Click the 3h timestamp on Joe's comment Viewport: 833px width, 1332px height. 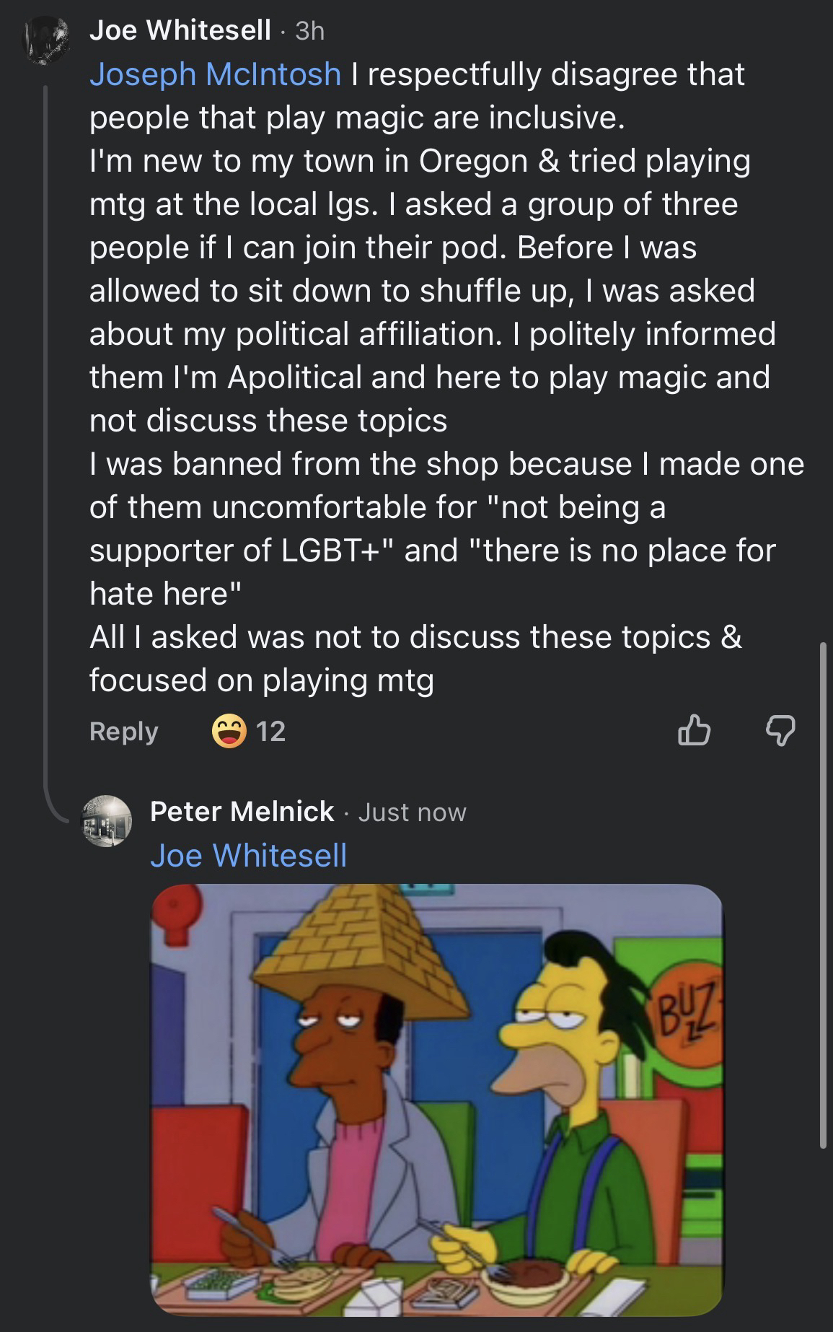click(x=310, y=30)
